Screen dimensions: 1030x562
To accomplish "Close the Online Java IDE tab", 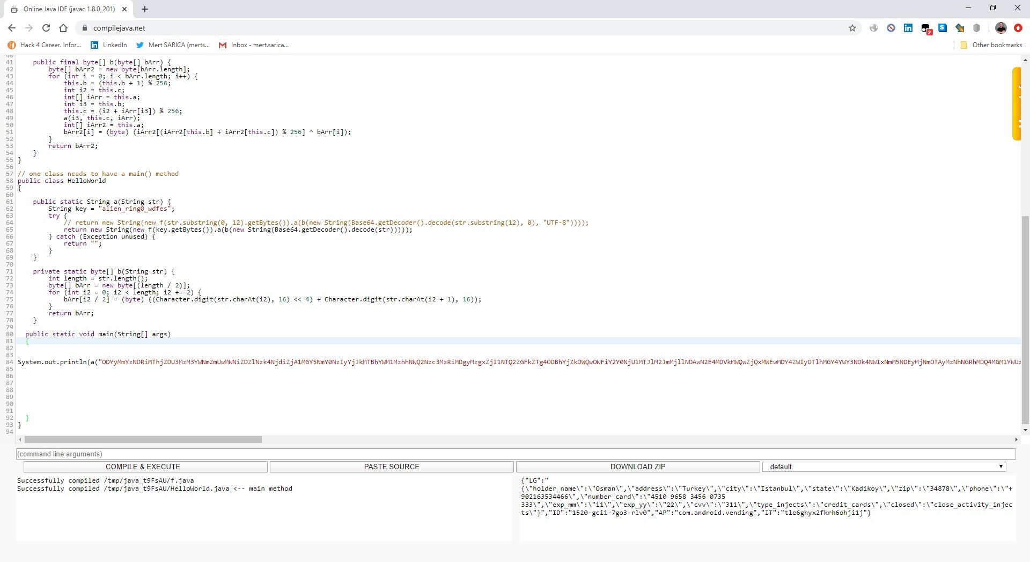I will click(x=125, y=9).
